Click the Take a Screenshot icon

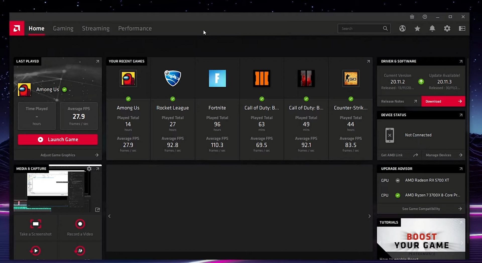click(x=36, y=224)
